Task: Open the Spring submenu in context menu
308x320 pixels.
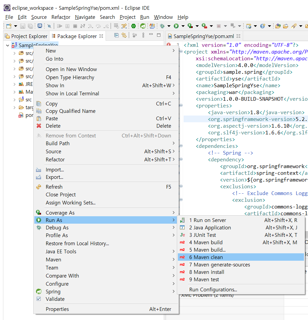Action: [x=107, y=291]
